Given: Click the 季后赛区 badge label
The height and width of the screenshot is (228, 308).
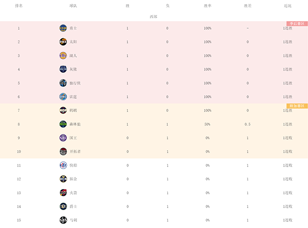Looking at the screenshot, I should pyautogui.click(x=297, y=24).
